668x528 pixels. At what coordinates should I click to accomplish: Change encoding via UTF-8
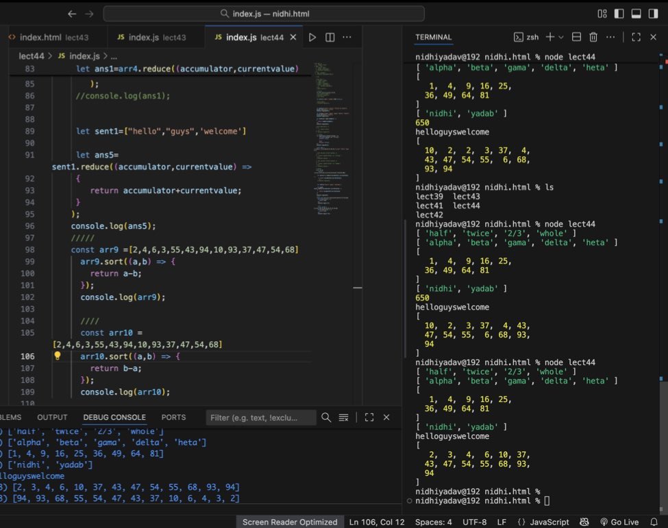pos(474,522)
